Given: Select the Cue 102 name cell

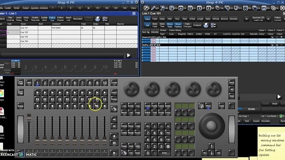Looking at the screenshot, I should click(29, 32).
